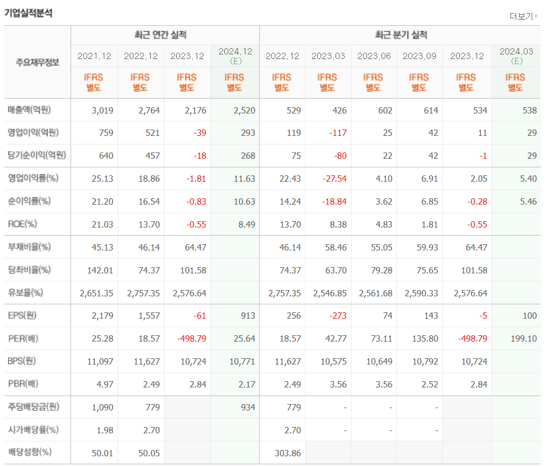Viewport: 546px width, 466px height.
Task: Click the 2024.12 (E) estimate column header
Action: (x=235, y=56)
